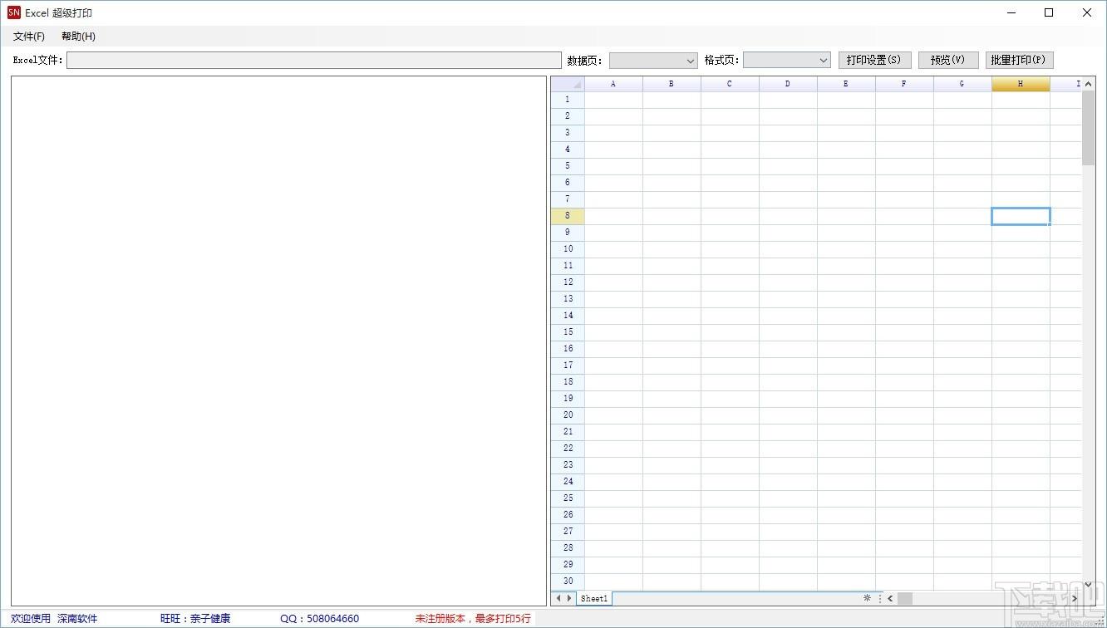Select row 20 header
This screenshot has width=1107, height=628.
(568, 415)
